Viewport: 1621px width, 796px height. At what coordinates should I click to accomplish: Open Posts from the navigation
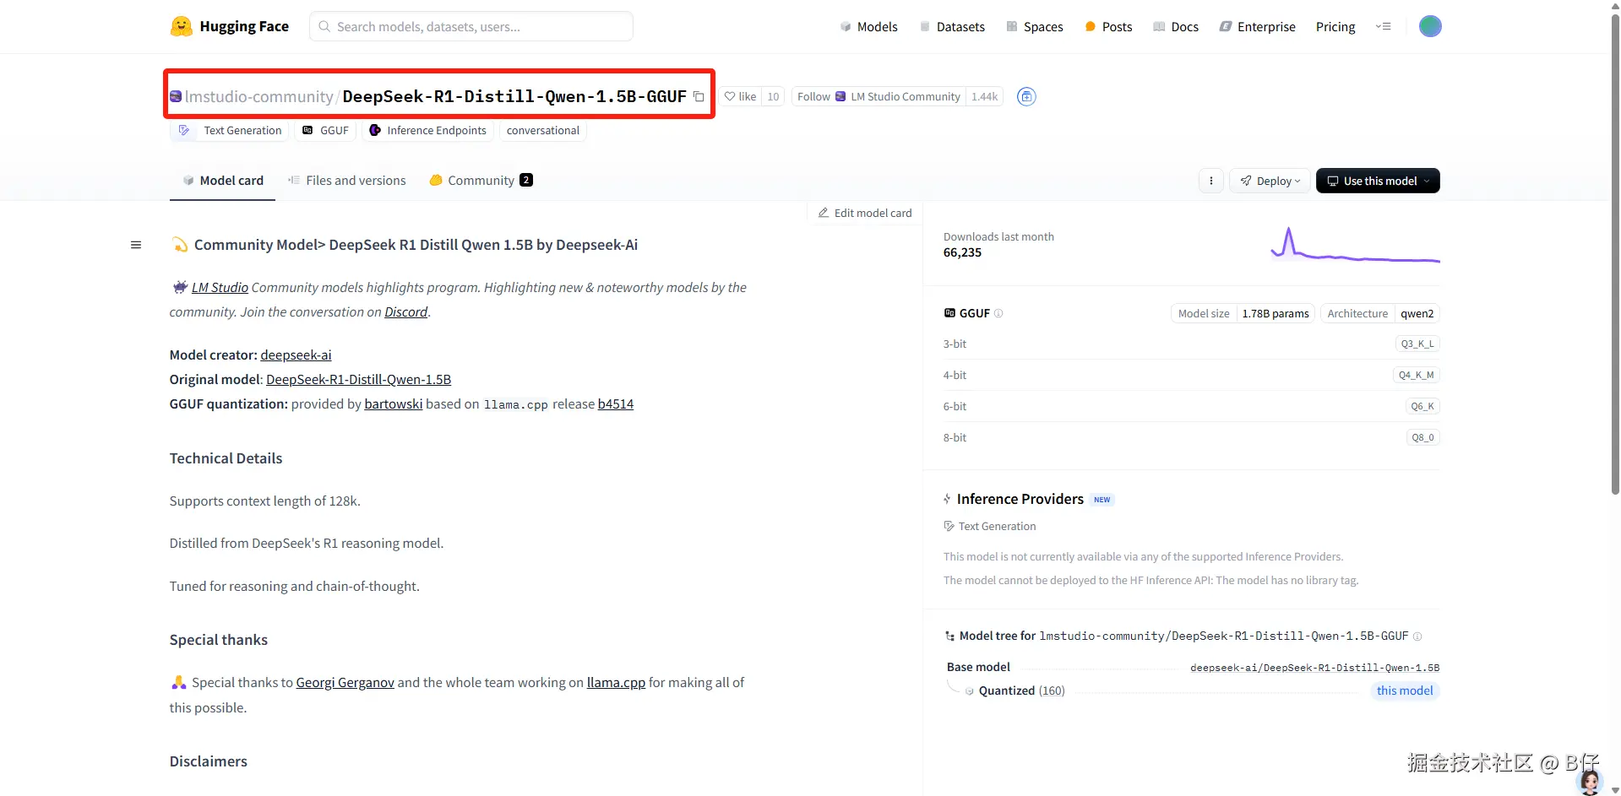(x=1108, y=26)
